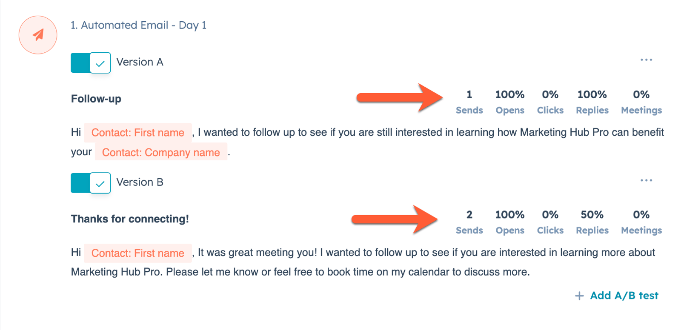Select the Thanks for connecting! subject line
Viewport: 681px width, 330px height.
click(130, 219)
